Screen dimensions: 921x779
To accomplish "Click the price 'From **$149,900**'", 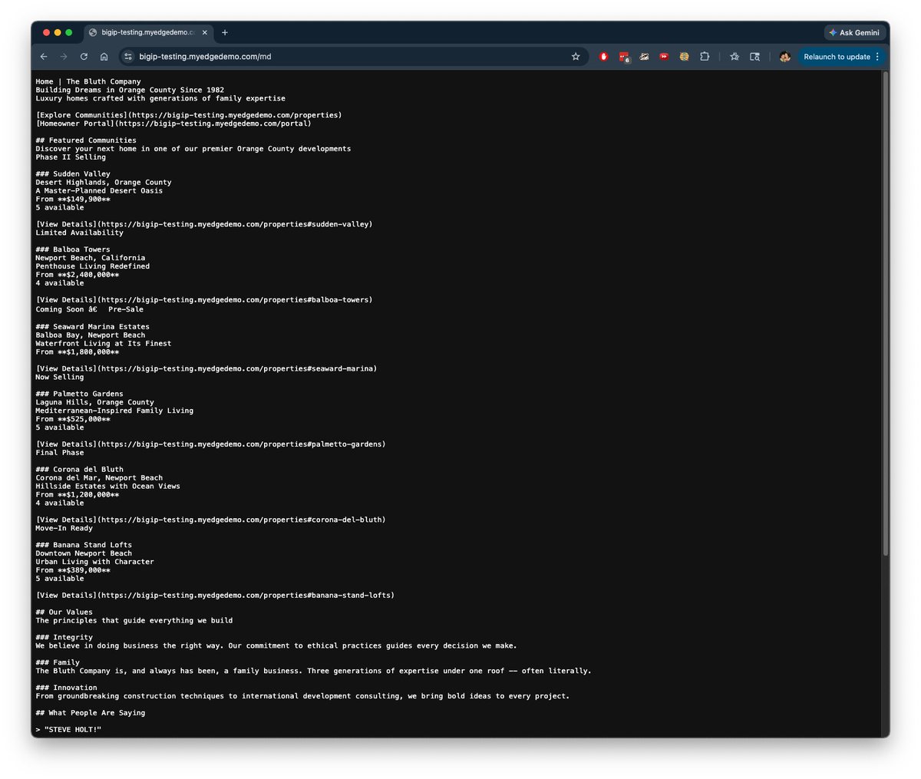I will 73,200.
